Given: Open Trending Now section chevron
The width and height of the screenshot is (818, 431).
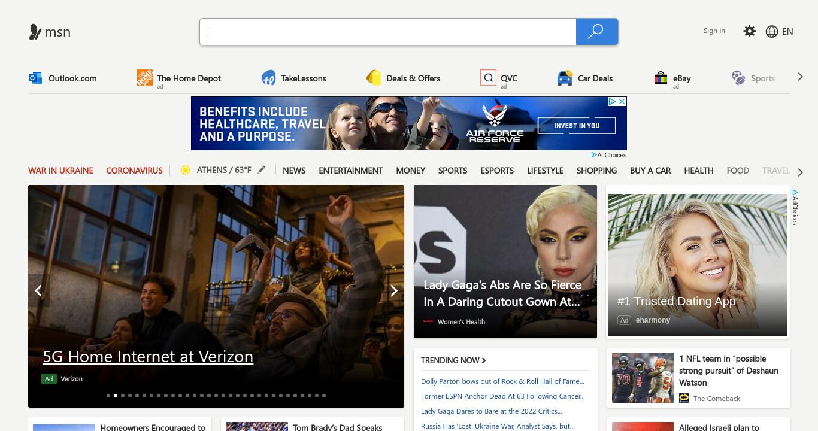Looking at the screenshot, I should [x=484, y=360].
